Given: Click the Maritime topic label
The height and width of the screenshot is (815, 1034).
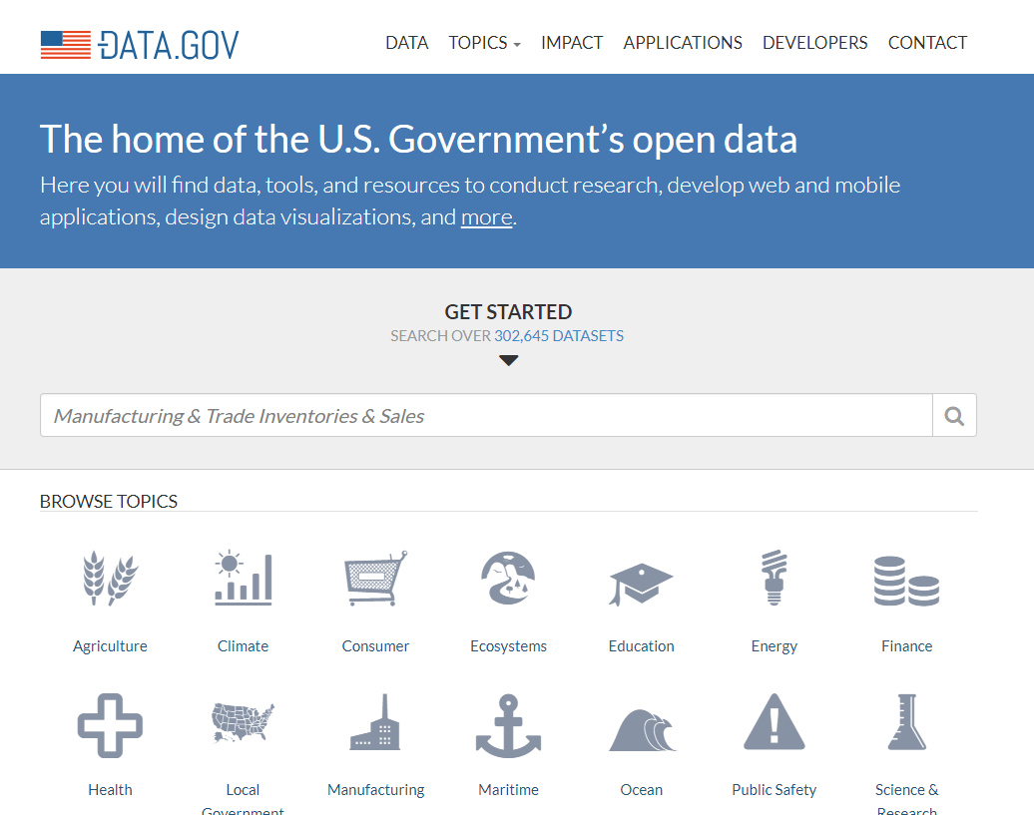Looking at the screenshot, I should click(x=508, y=790).
